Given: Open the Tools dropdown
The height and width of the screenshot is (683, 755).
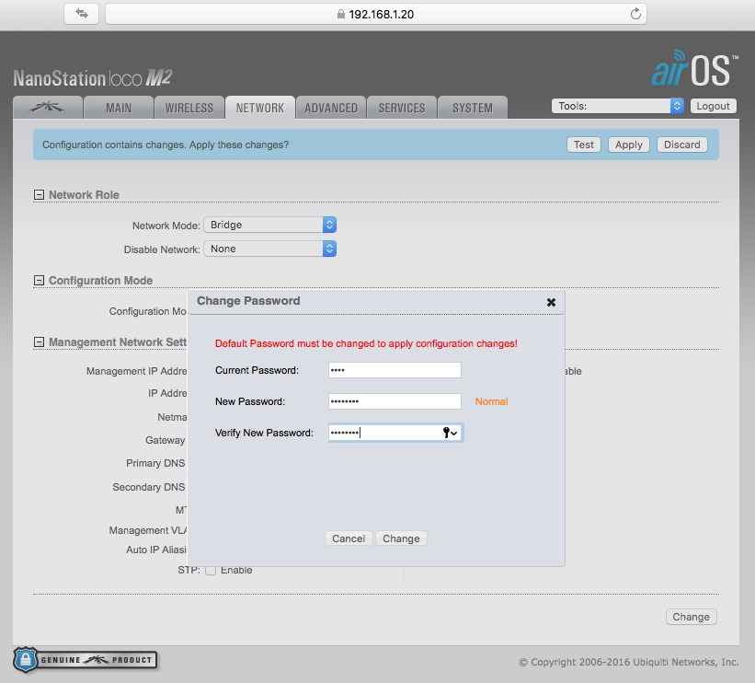Looking at the screenshot, I should [619, 106].
